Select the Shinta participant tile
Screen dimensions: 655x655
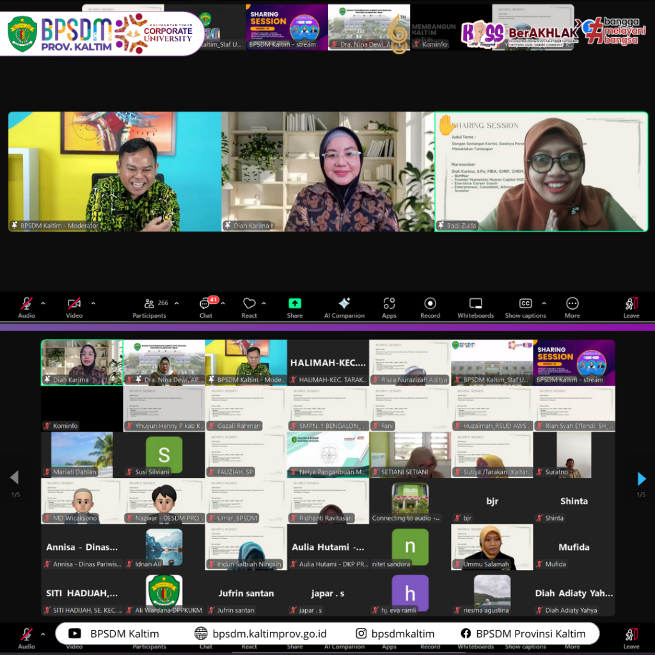click(x=574, y=501)
